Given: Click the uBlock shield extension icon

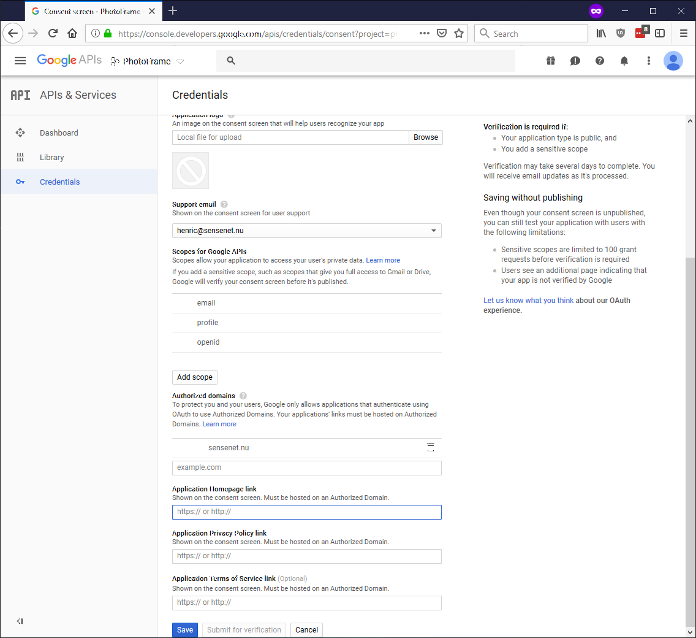Looking at the screenshot, I should point(621,33).
